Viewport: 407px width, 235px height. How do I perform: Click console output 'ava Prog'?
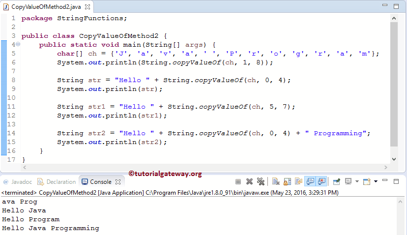(20, 202)
